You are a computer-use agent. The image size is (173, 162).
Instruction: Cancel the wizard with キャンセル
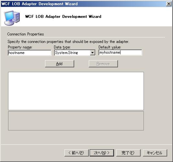point(155,153)
